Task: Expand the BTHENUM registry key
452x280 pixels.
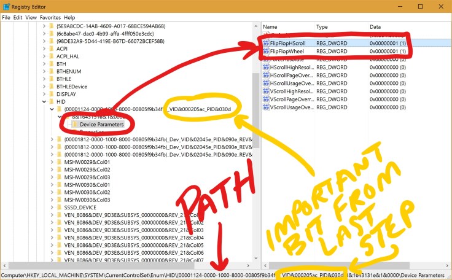Action: pyautogui.click(x=44, y=71)
